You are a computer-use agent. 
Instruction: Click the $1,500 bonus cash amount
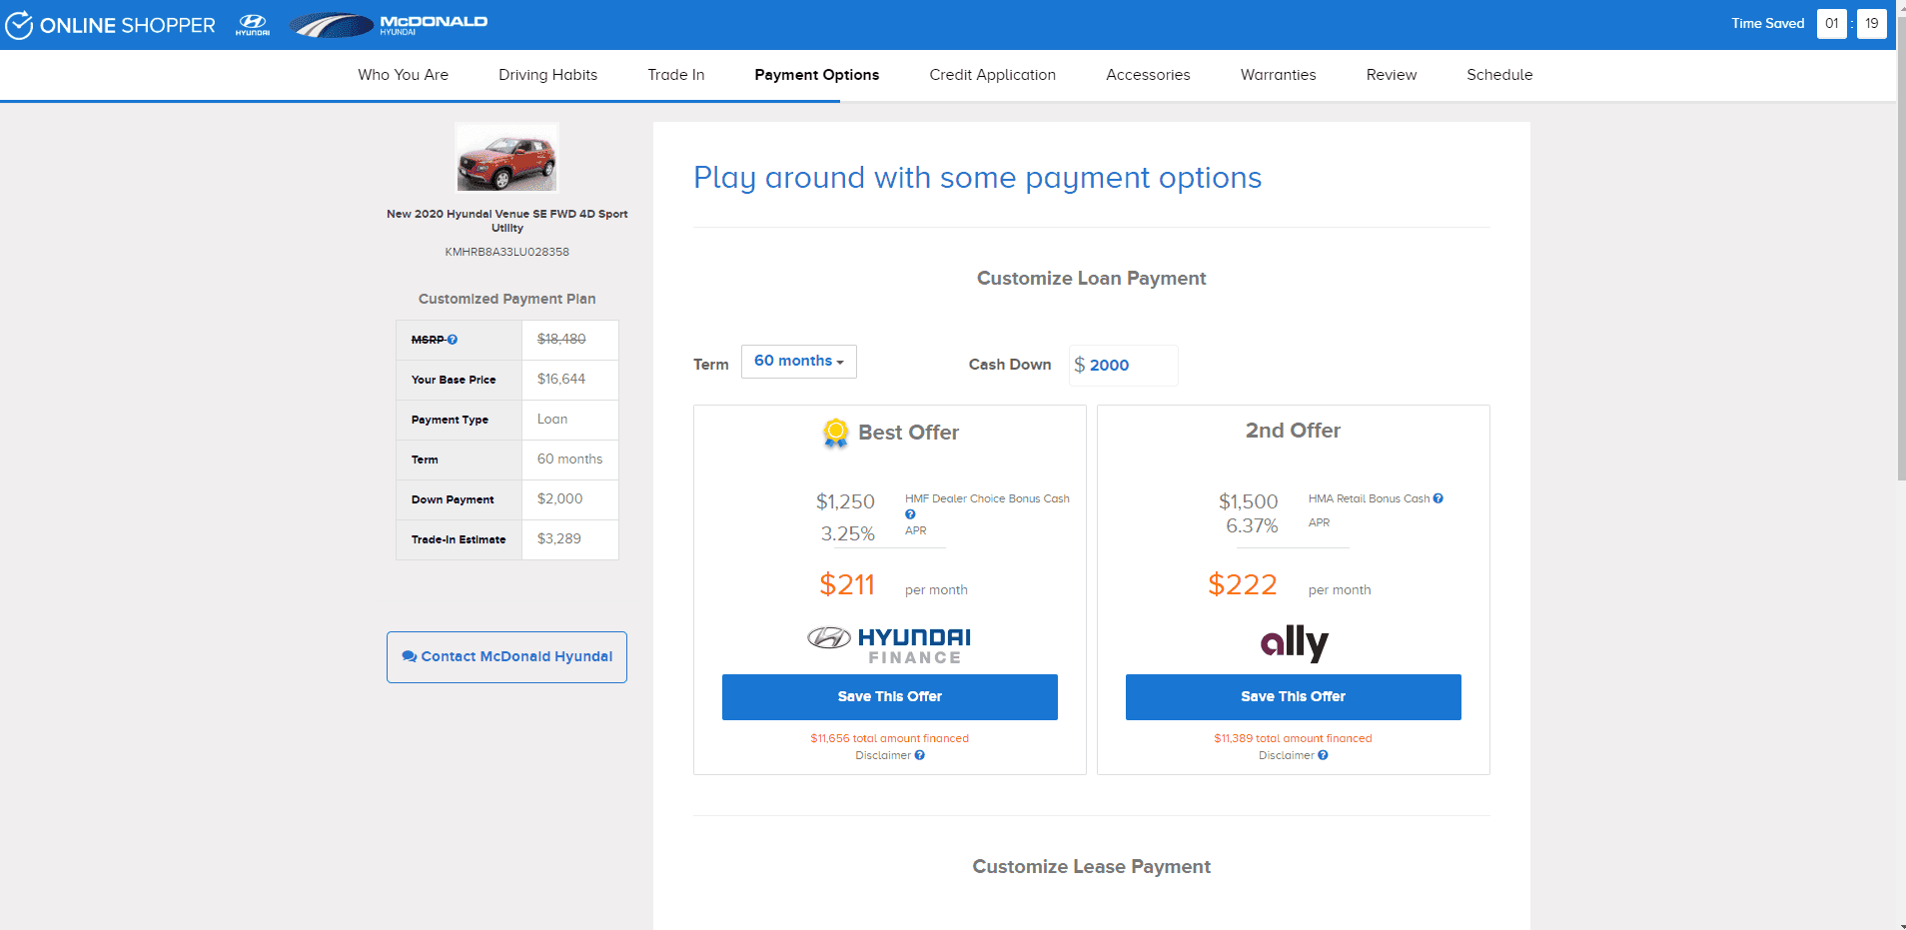[1249, 502]
